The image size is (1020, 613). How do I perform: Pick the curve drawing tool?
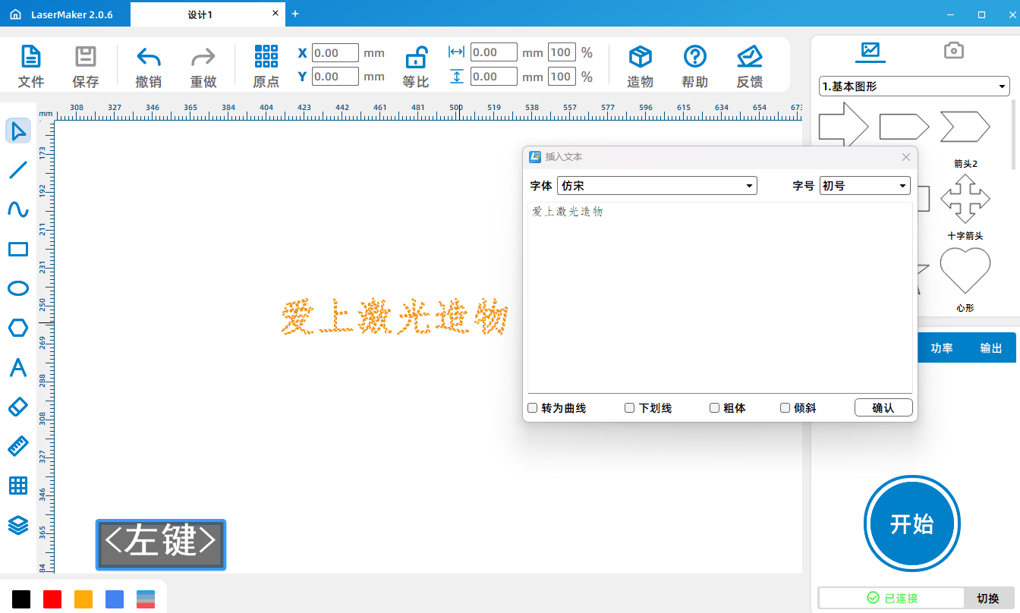[18, 209]
